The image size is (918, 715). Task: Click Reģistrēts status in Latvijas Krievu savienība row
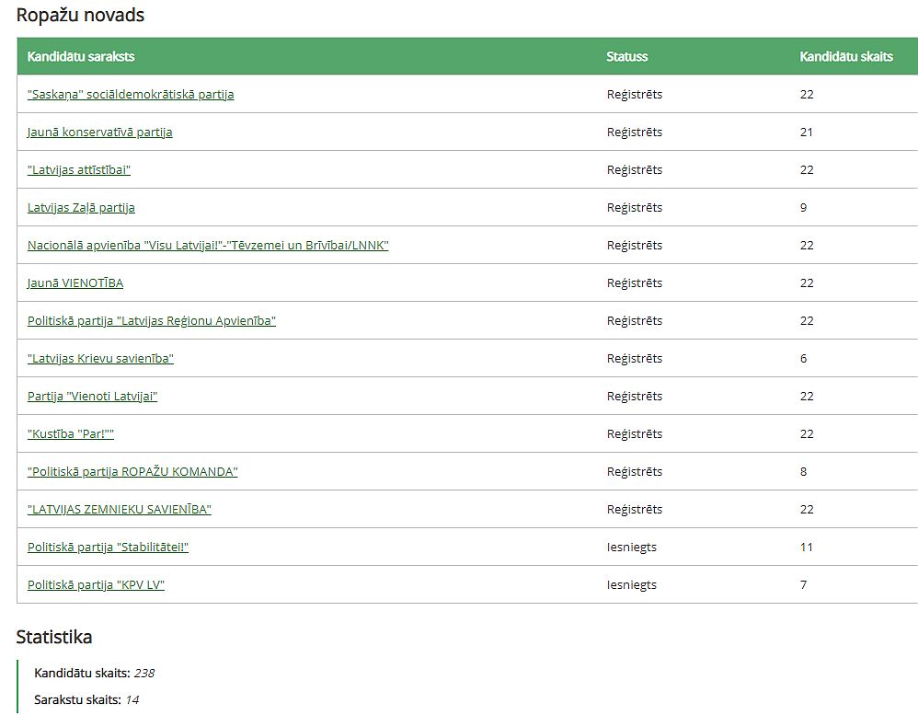(x=635, y=358)
